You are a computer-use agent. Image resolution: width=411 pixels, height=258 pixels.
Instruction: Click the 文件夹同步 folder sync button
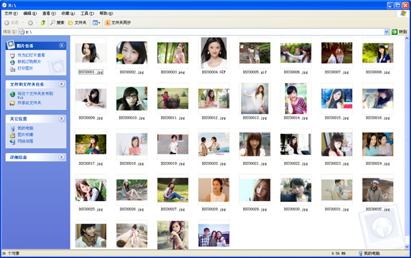coord(118,23)
